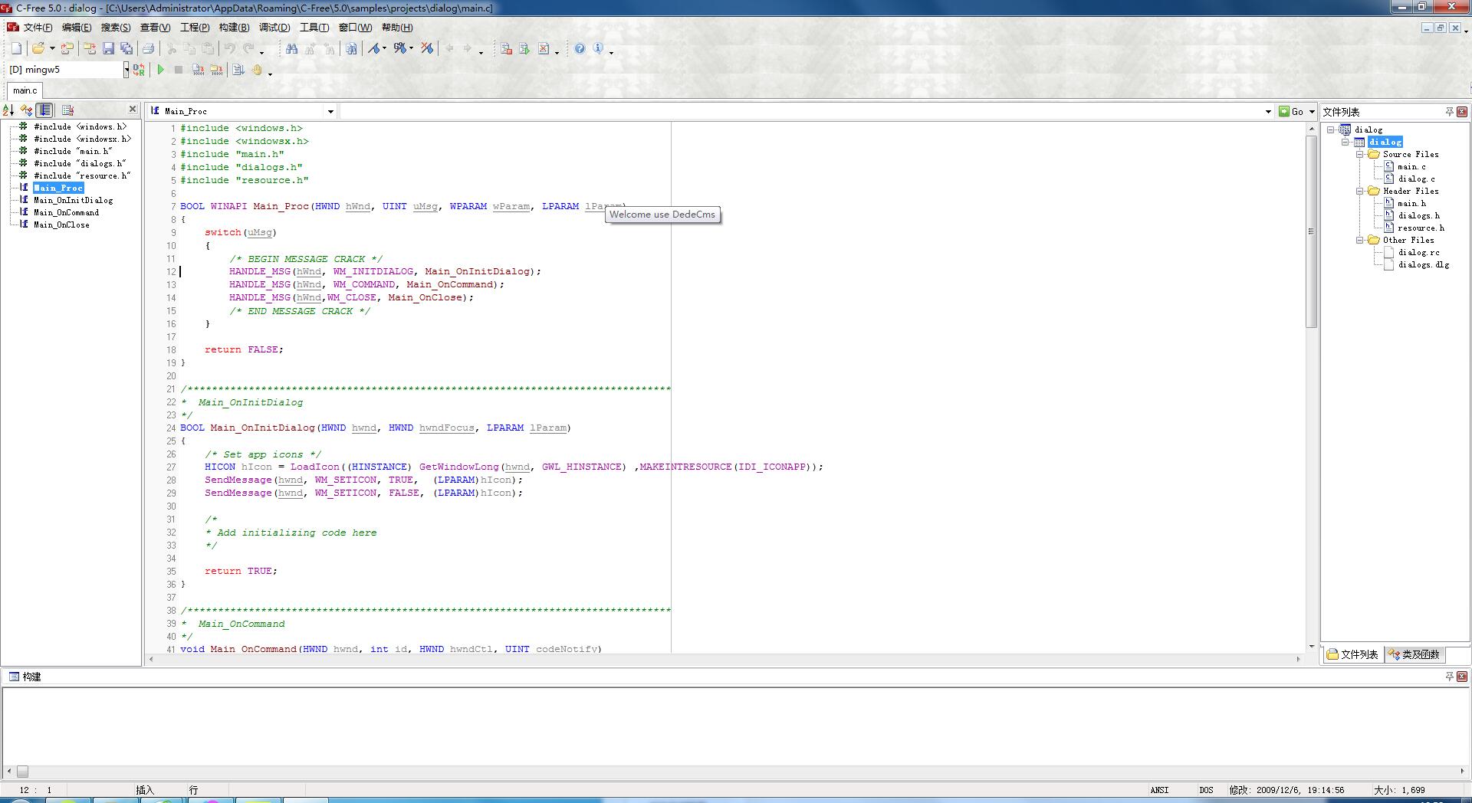Image resolution: width=1472 pixels, height=803 pixels.
Task: Open the Main_Proc function dropdown
Action: click(x=330, y=112)
